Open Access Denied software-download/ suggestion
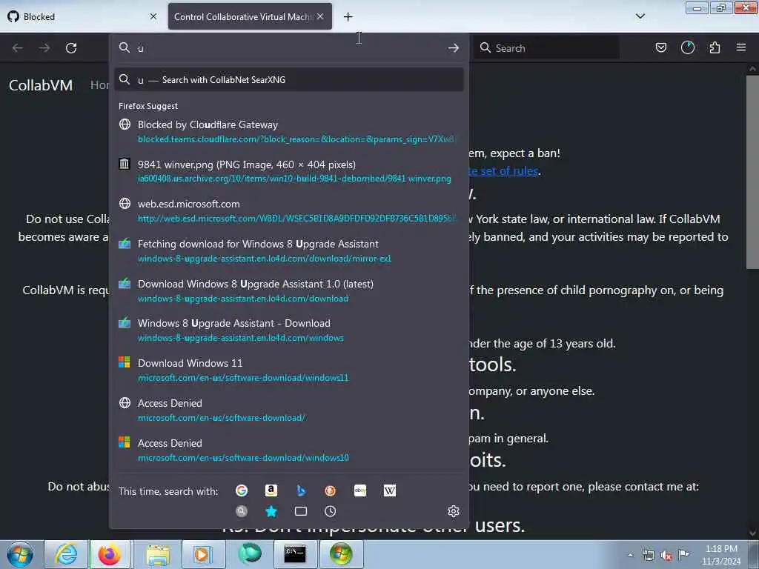 [289, 410]
